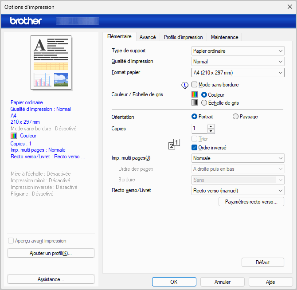The image size is (297, 290).
Task: Click the document page preview thumbnail
Action: click(x=51, y=63)
